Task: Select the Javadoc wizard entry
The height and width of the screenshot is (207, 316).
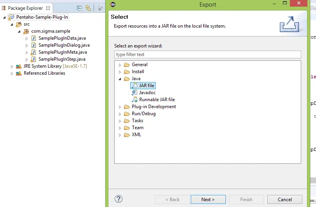Action: click(147, 93)
